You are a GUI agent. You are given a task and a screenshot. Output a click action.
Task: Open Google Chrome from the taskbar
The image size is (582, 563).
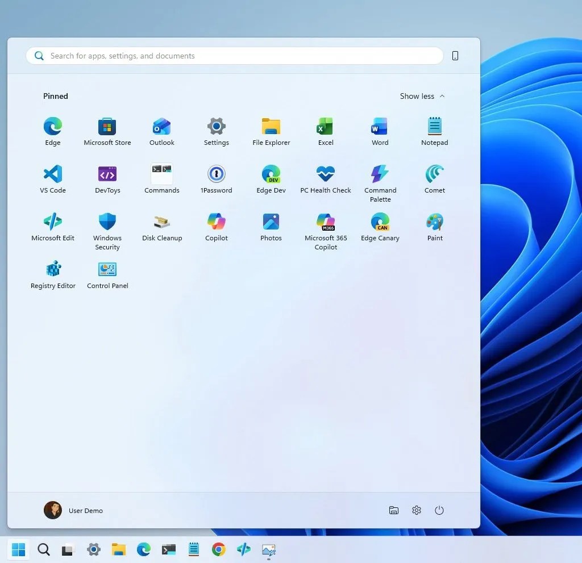click(218, 549)
